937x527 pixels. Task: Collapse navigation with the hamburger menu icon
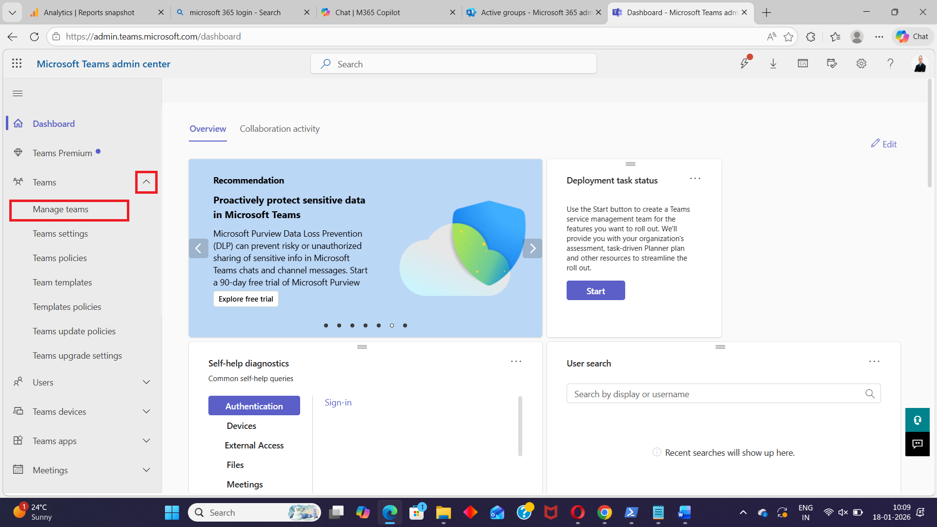pyautogui.click(x=18, y=93)
